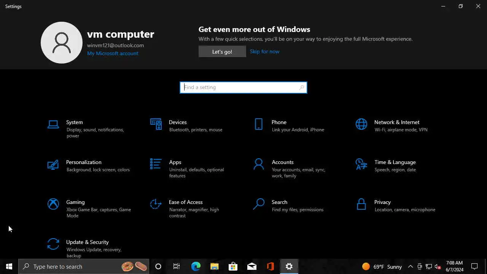This screenshot has width=487, height=274.
Task: Click the Update & Security sync icon
Action: pos(53,244)
